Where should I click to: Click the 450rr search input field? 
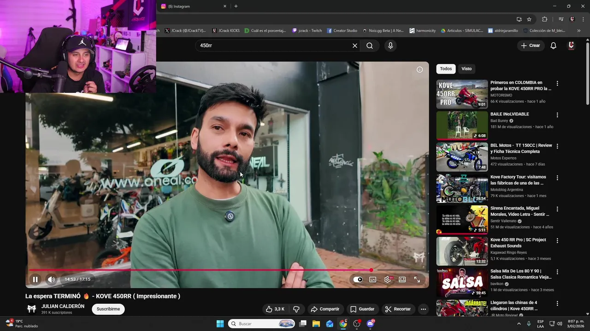[275, 46]
